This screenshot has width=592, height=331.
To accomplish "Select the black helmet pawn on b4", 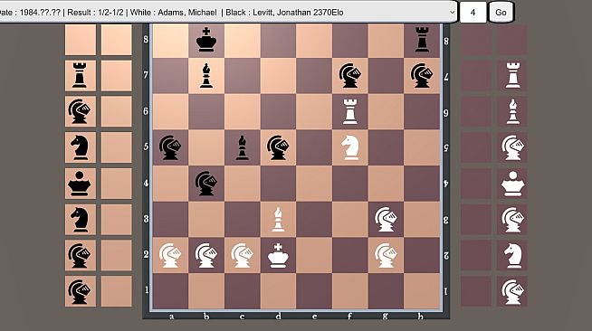I will (x=206, y=184).
